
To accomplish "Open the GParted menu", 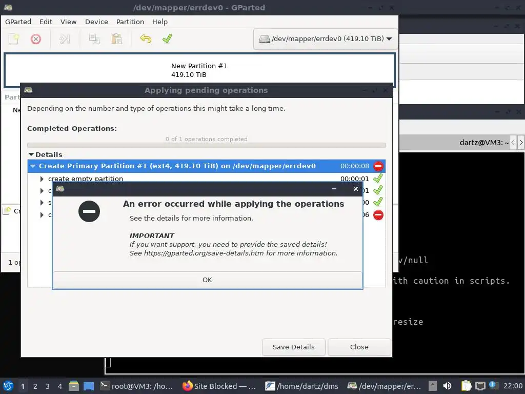I will tap(18, 22).
